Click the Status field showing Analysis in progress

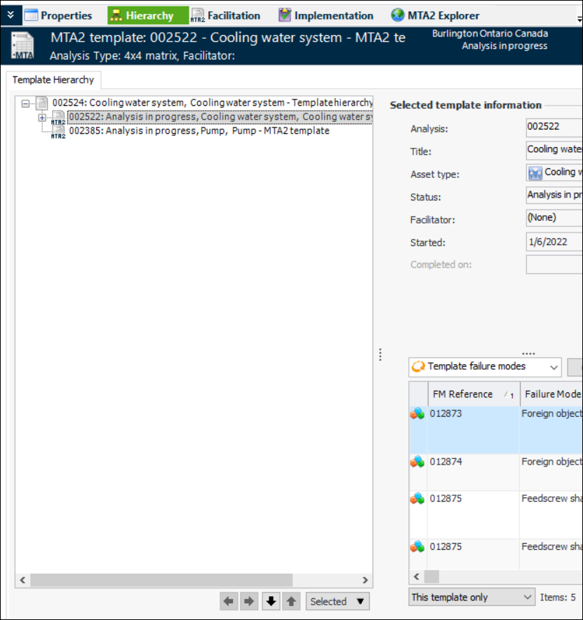click(554, 195)
